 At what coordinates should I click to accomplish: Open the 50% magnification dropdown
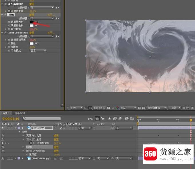point(76,108)
